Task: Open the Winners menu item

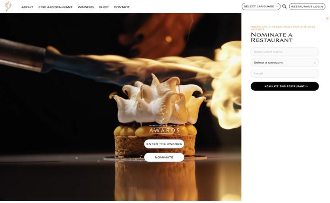Action: (86, 7)
